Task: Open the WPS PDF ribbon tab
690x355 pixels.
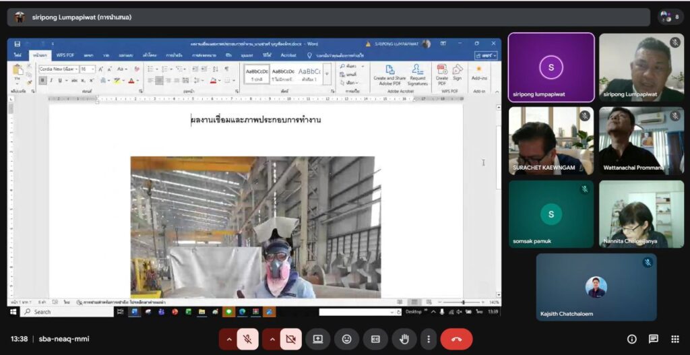Action: click(65, 55)
